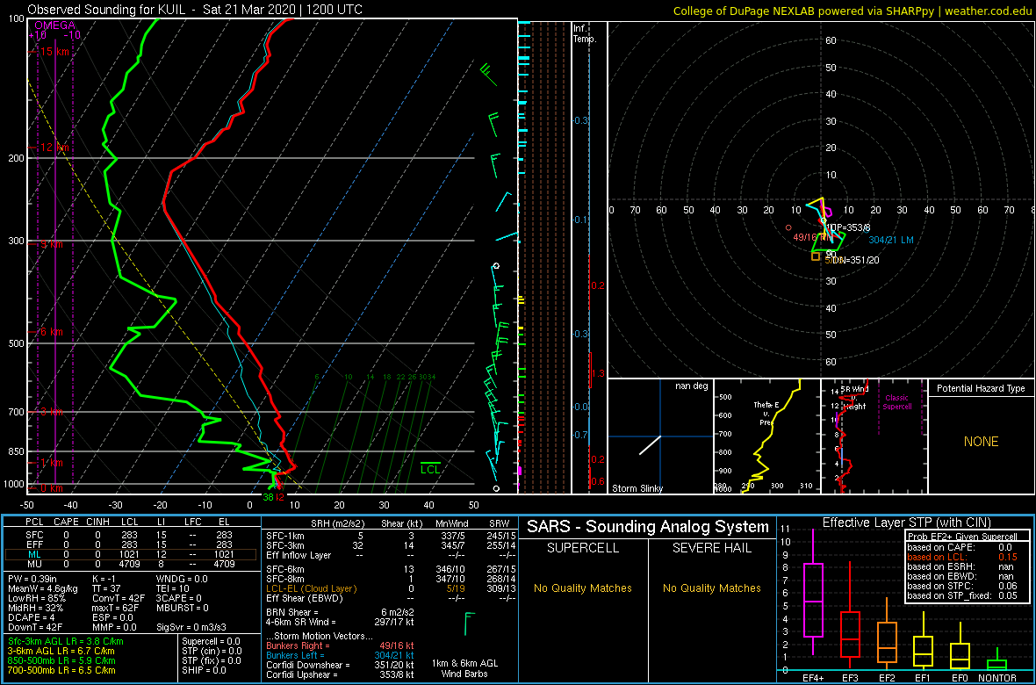The width and height of the screenshot is (1036, 685).
Task: Click the SHIP = 0.0 value
Action: point(204,670)
